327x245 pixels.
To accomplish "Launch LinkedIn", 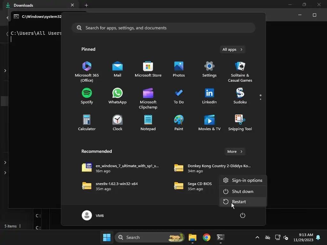I will 209,96.
